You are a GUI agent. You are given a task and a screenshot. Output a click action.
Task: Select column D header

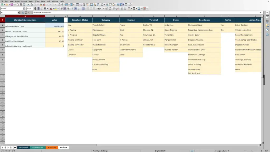tap(80, 16)
